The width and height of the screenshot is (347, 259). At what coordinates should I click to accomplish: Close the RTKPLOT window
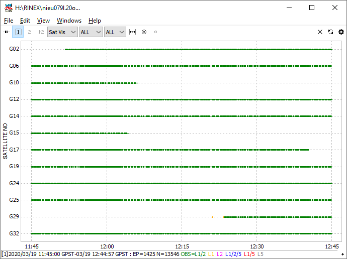click(335, 8)
